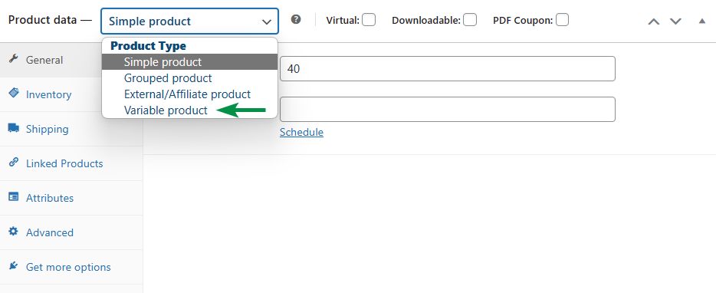This screenshot has height=293, width=716.
Task: Click the Shipping truck icon
Action: [x=13, y=128]
